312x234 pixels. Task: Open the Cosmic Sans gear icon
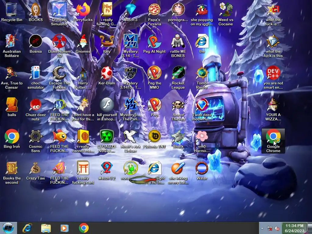pyautogui.click(x=35, y=141)
